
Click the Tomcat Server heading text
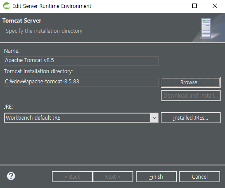(22, 20)
